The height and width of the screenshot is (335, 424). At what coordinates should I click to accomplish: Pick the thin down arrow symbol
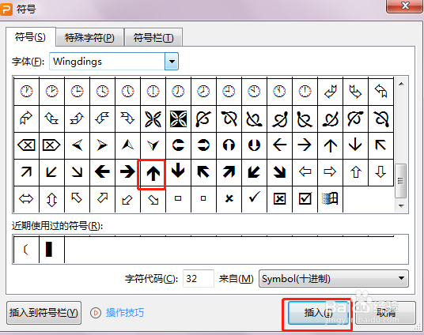[356, 145]
